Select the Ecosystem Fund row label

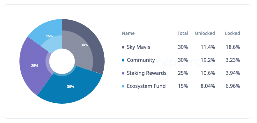click(x=146, y=86)
